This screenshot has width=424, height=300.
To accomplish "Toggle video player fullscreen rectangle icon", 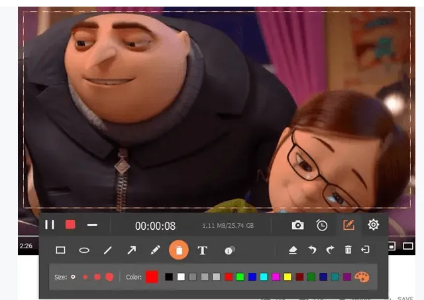I will click(x=408, y=246).
